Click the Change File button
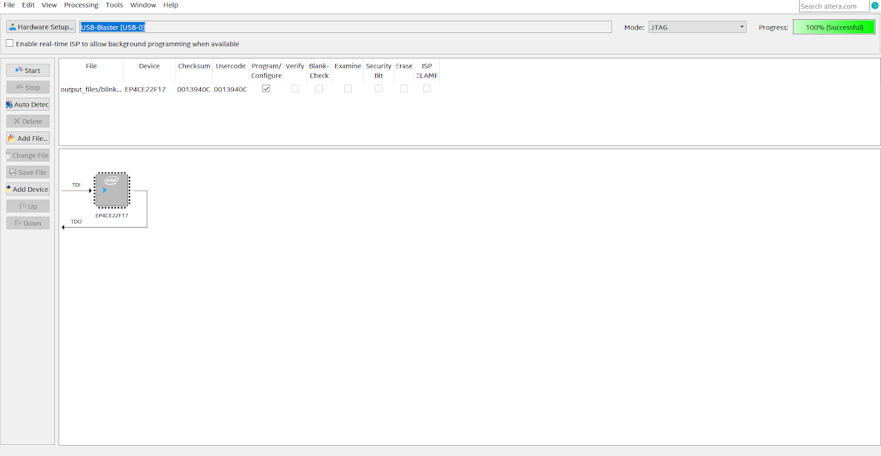The image size is (881, 456). coord(28,155)
